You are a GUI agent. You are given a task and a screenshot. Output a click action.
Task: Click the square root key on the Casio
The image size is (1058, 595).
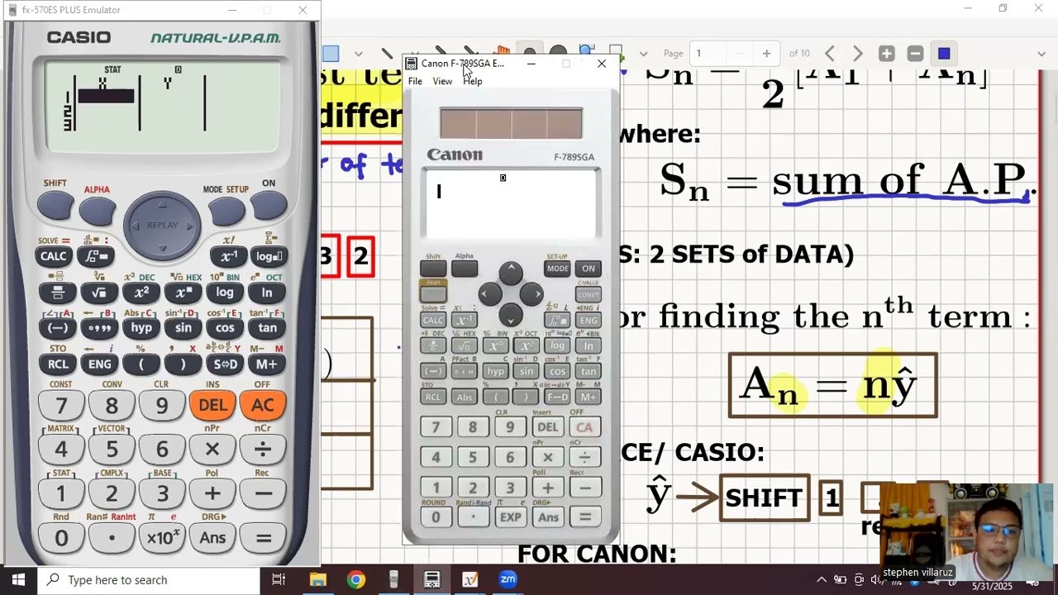[x=99, y=293]
